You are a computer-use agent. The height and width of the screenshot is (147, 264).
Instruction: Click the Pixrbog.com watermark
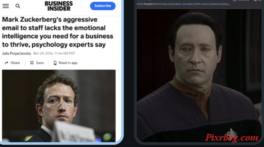click(x=231, y=138)
